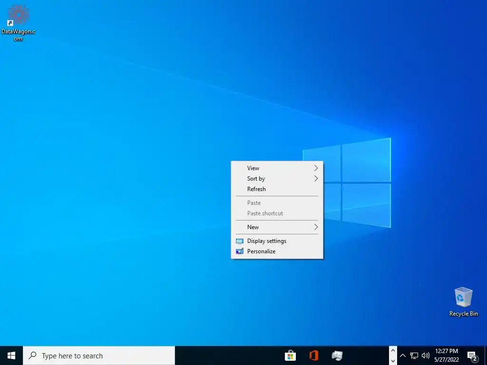Click the Type here to search box
This screenshot has height=365, width=487.
pos(99,355)
